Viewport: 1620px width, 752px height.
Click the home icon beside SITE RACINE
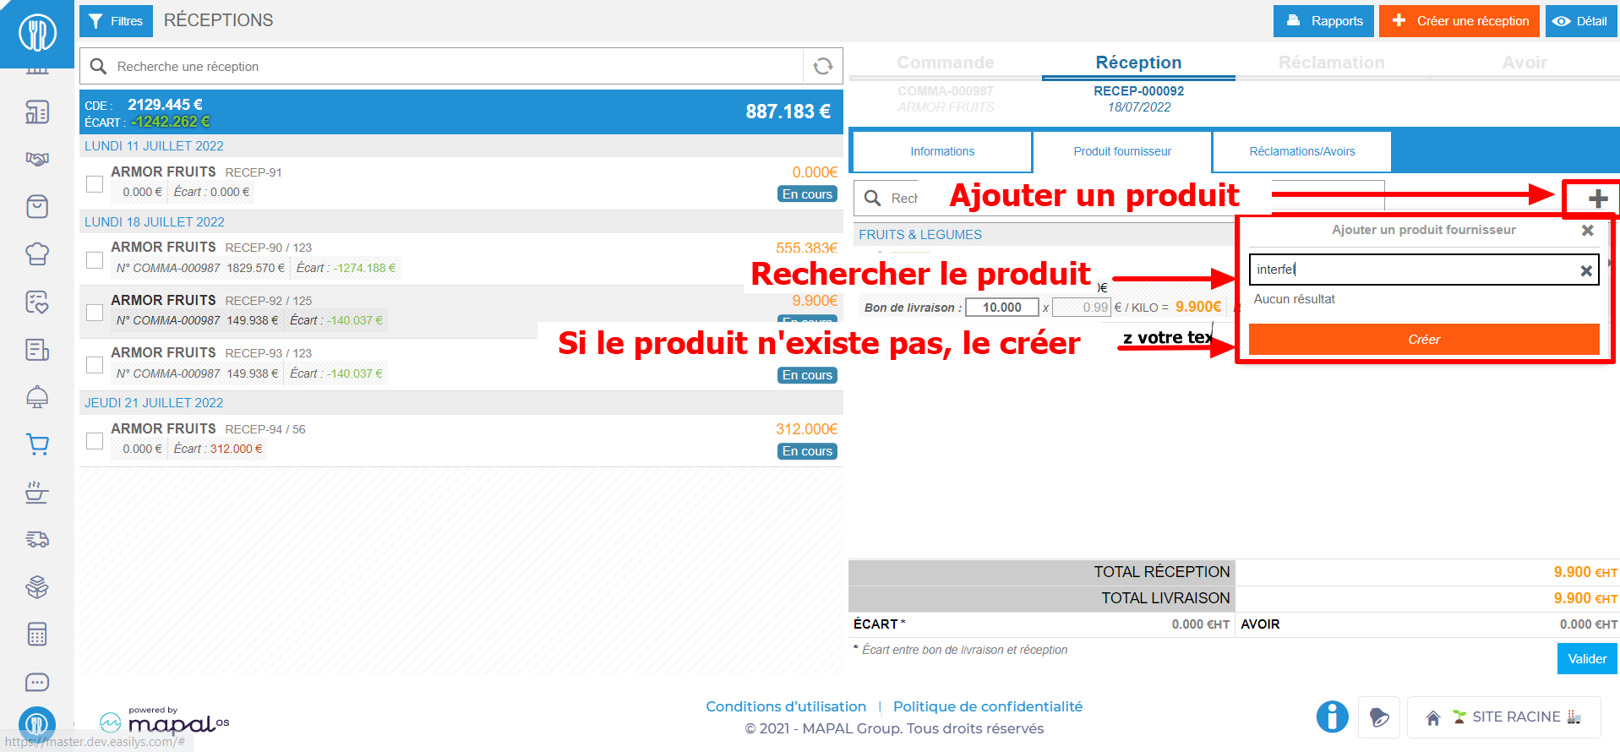(1433, 718)
